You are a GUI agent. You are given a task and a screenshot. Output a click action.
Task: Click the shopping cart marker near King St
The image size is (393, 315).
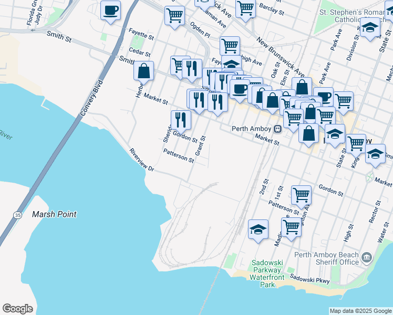tap(356, 143)
